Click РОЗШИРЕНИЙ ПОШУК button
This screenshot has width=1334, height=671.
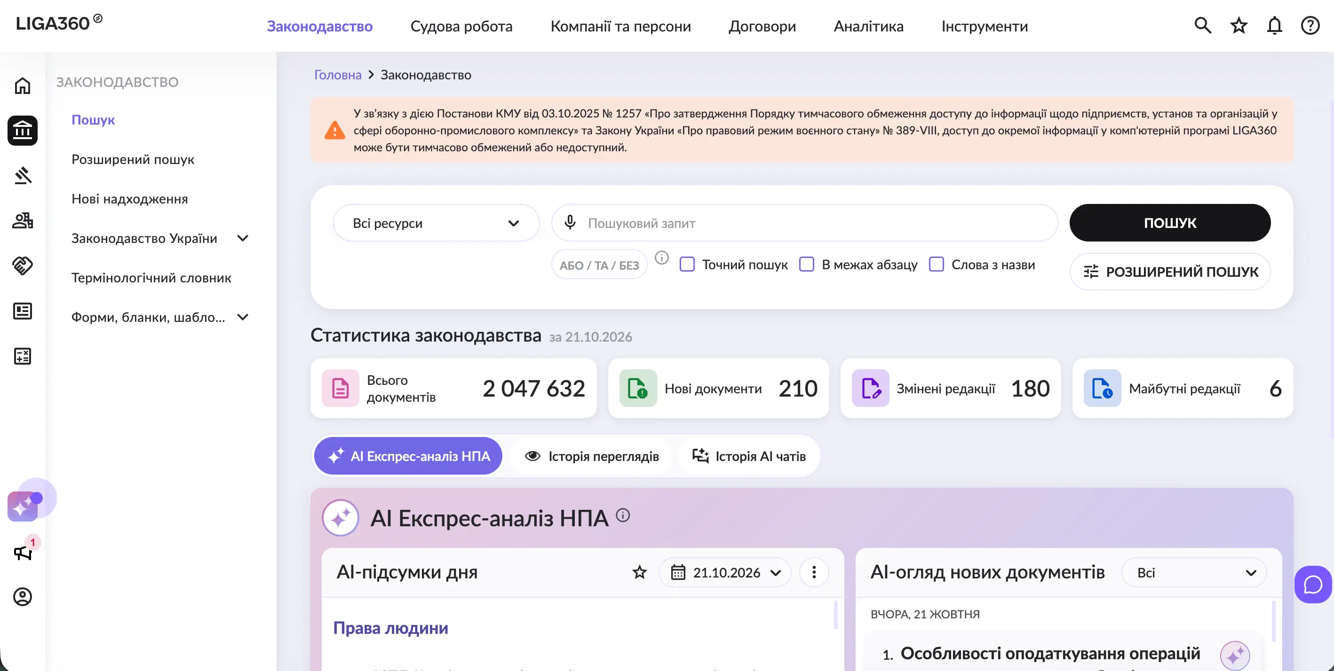pyautogui.click(x=1169, y=272)
